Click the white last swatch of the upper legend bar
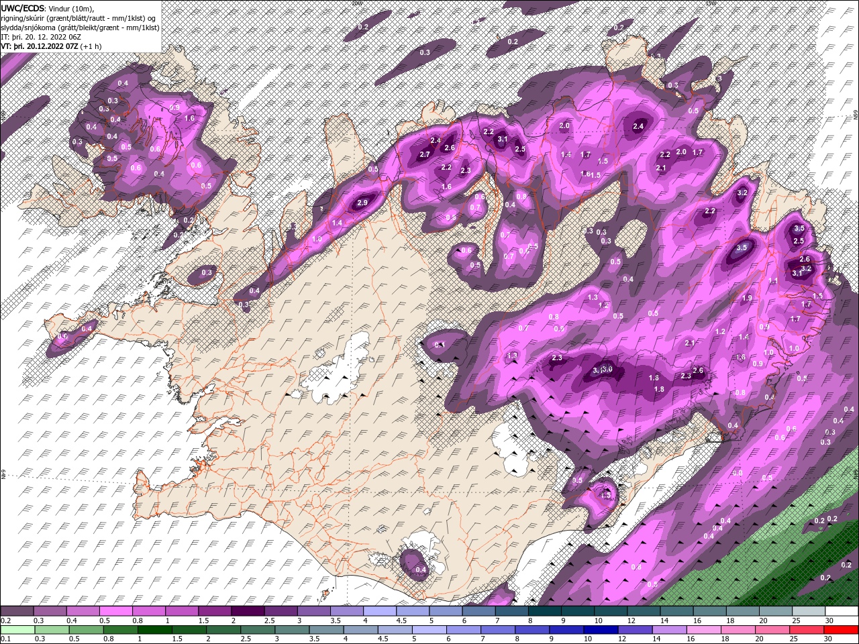Screen dimensions: 859x644 (841, 611)
